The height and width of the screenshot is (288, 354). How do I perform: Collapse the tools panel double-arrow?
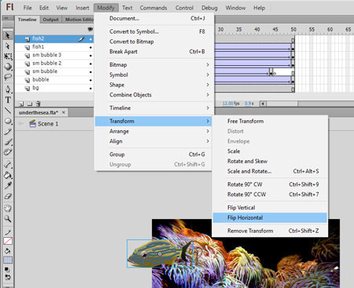(x=6, y=18)
